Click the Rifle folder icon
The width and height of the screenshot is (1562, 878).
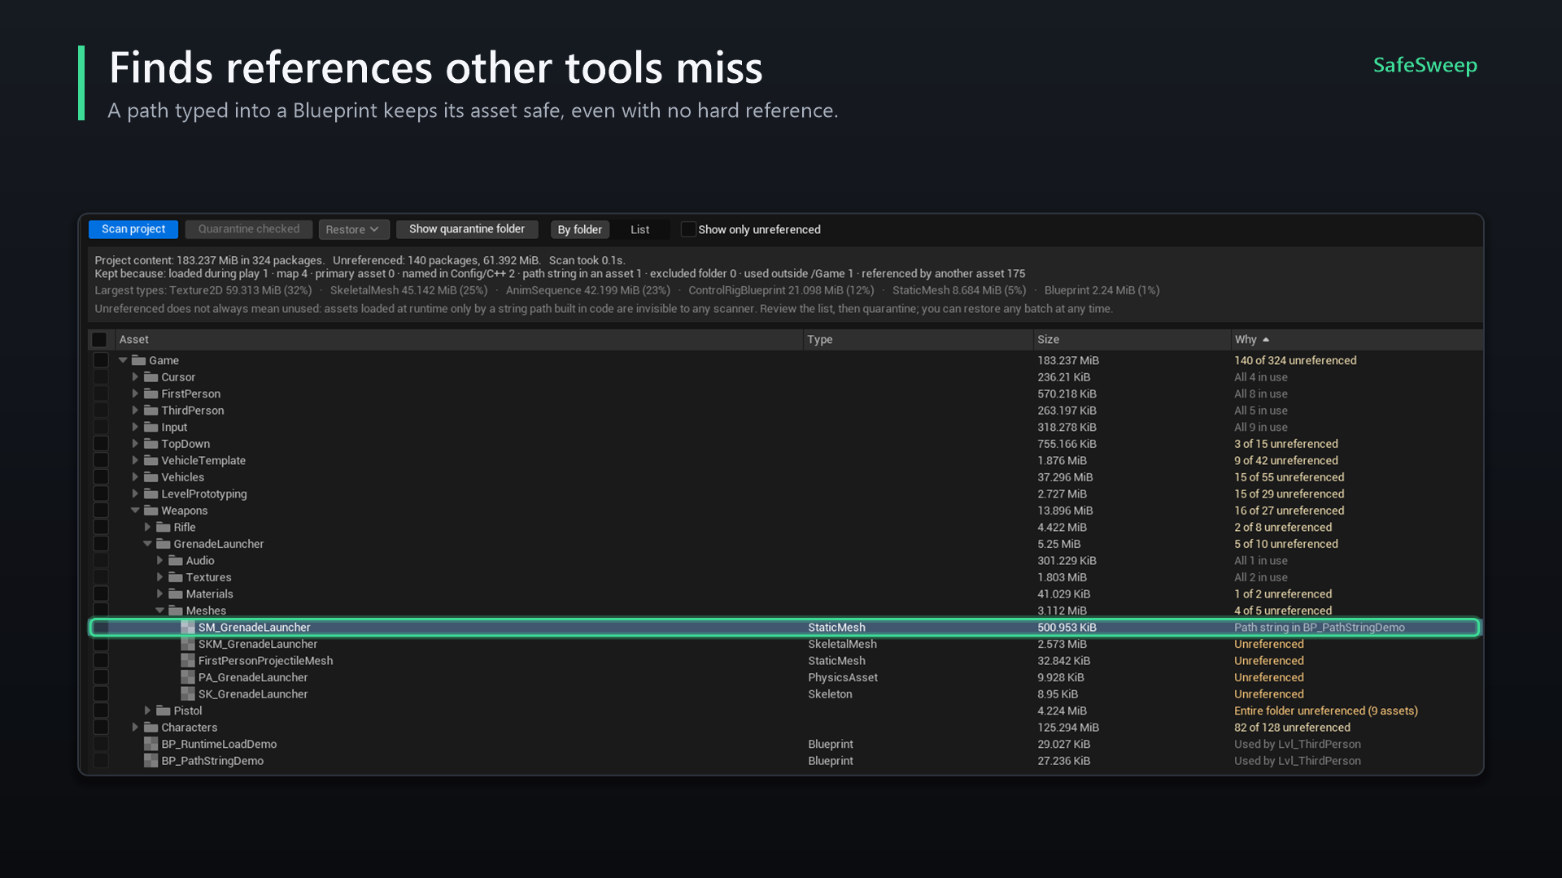click(x=163, y=527)
